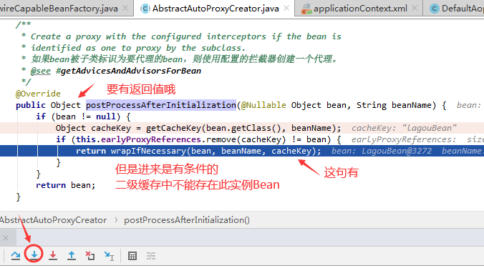The image size is (484, 268).
Task: Click the 'if (bean != null) {' line
Action: 83,116
